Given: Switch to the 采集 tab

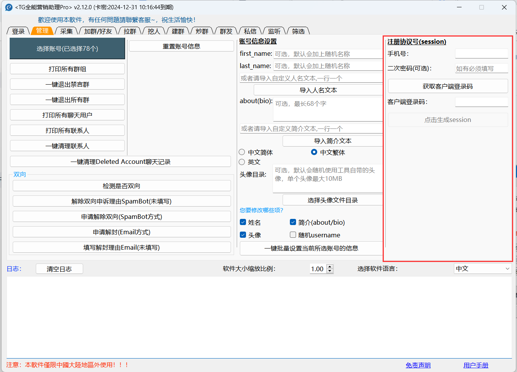Looking at the screenshot, I should coord(66,31).
